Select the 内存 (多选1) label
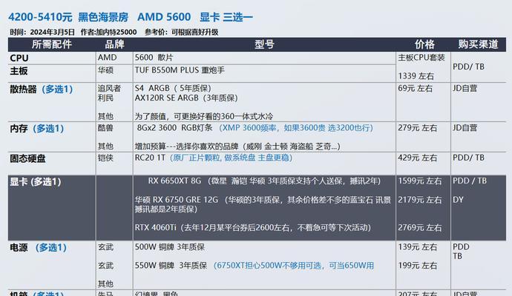512x296 pixels. (36, 129)
